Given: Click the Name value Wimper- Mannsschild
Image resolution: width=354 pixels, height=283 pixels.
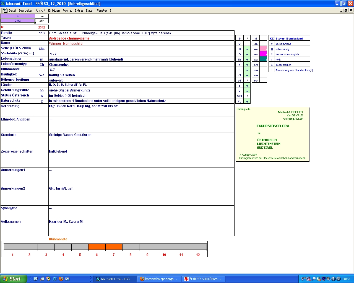Looking at the screenshot, I should [66, 44].
